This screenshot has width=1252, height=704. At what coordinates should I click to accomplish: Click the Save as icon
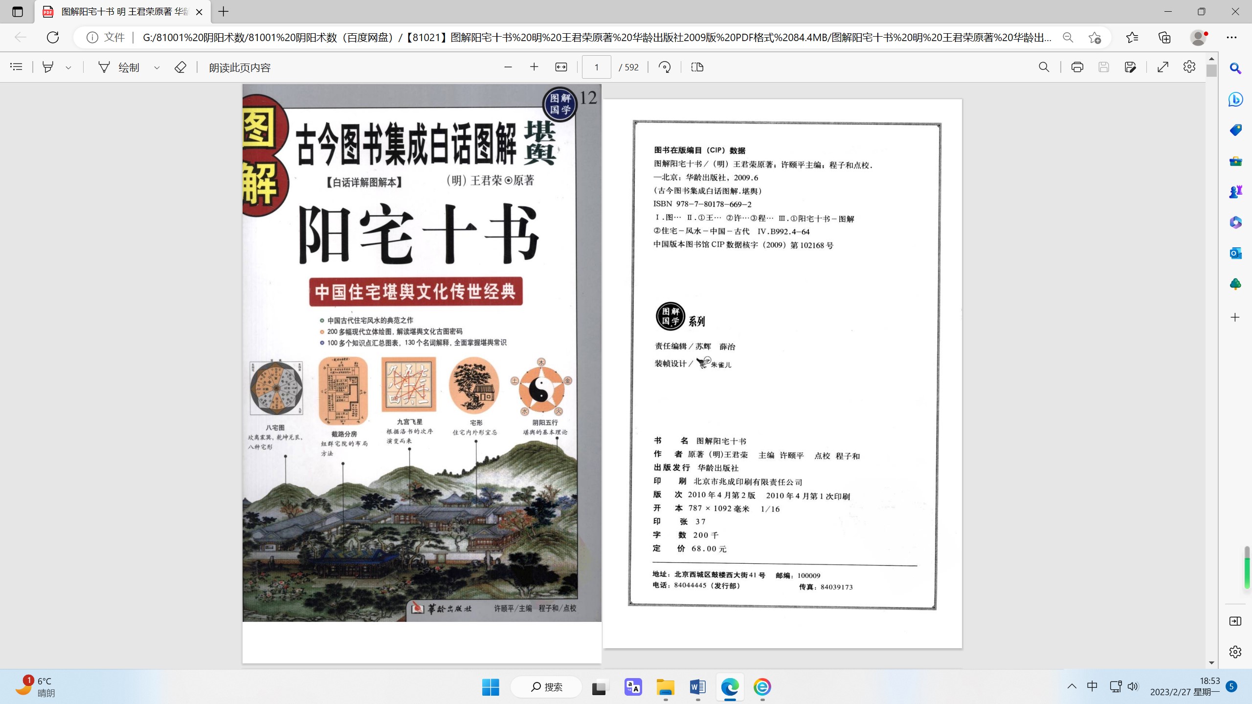(1130, 67)
